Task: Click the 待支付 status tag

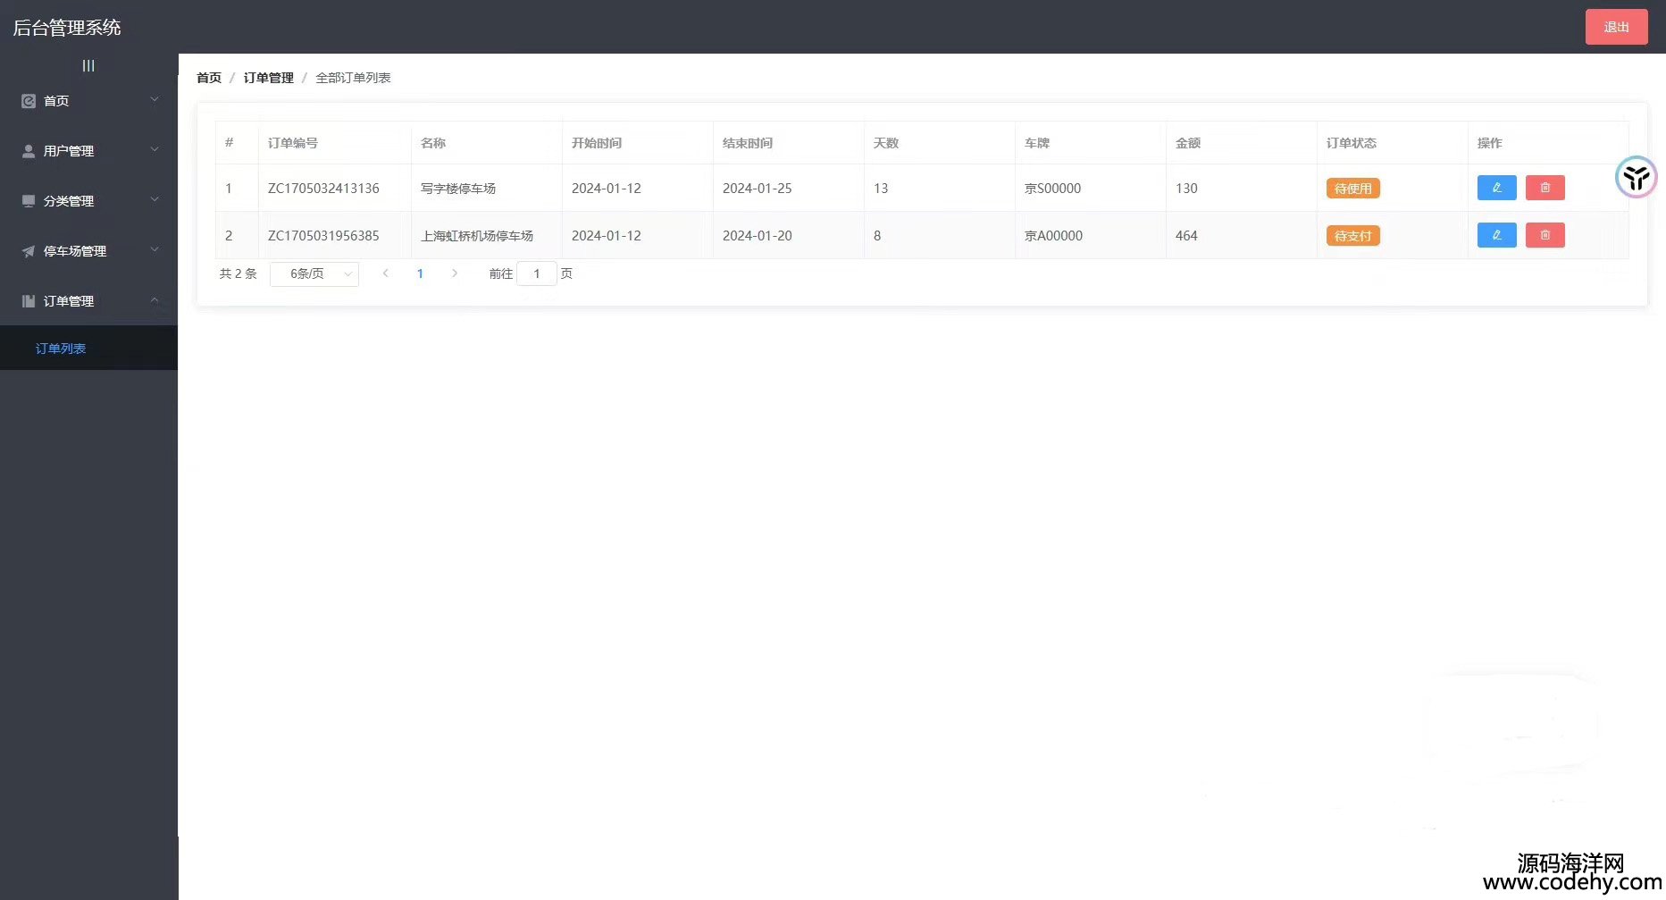Action: pyautogui.click(x=1352, y=236)
